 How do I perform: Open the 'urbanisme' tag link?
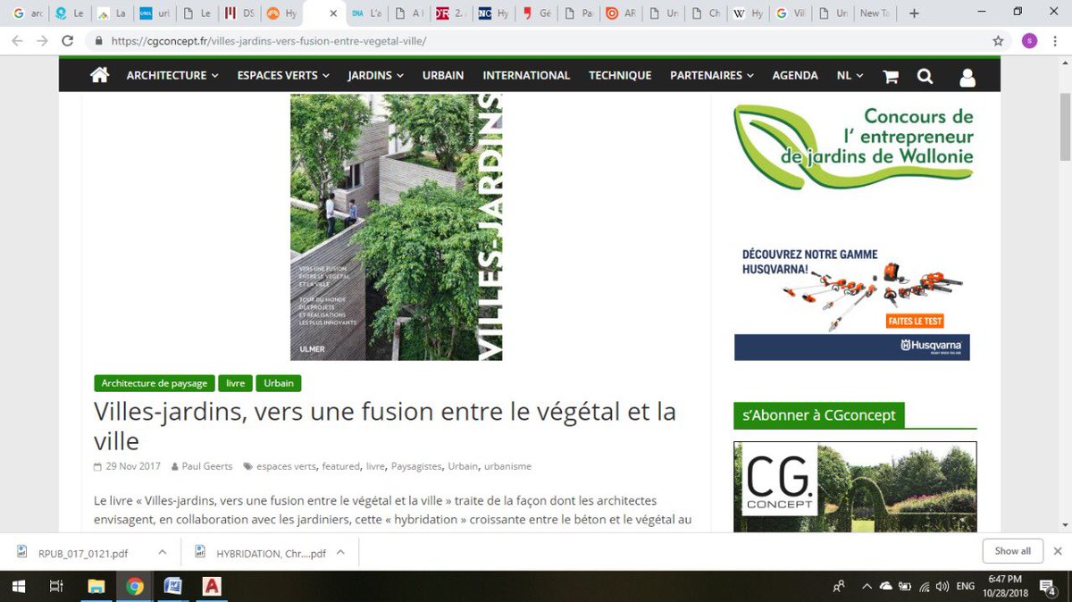coord(507,466)
